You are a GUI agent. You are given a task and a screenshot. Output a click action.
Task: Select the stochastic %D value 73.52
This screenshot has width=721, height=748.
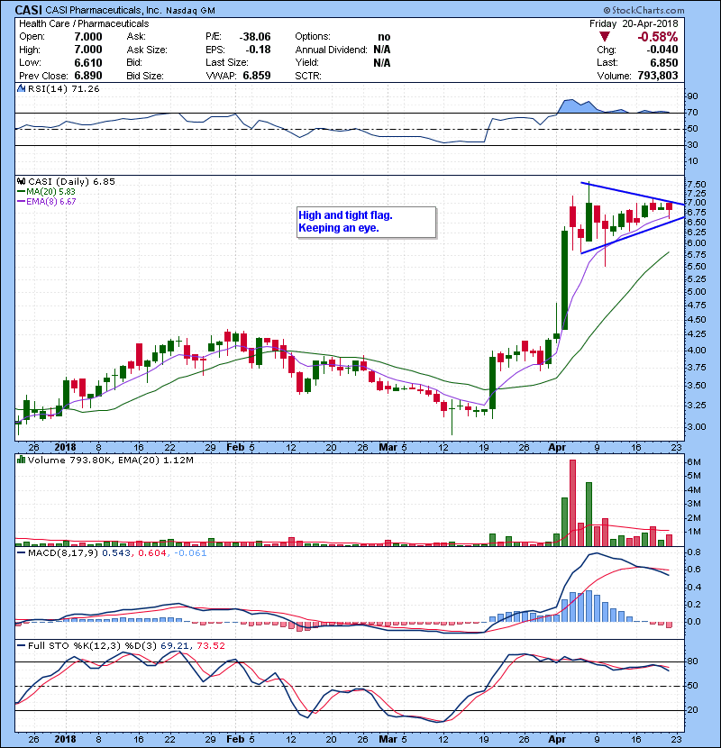210,645
